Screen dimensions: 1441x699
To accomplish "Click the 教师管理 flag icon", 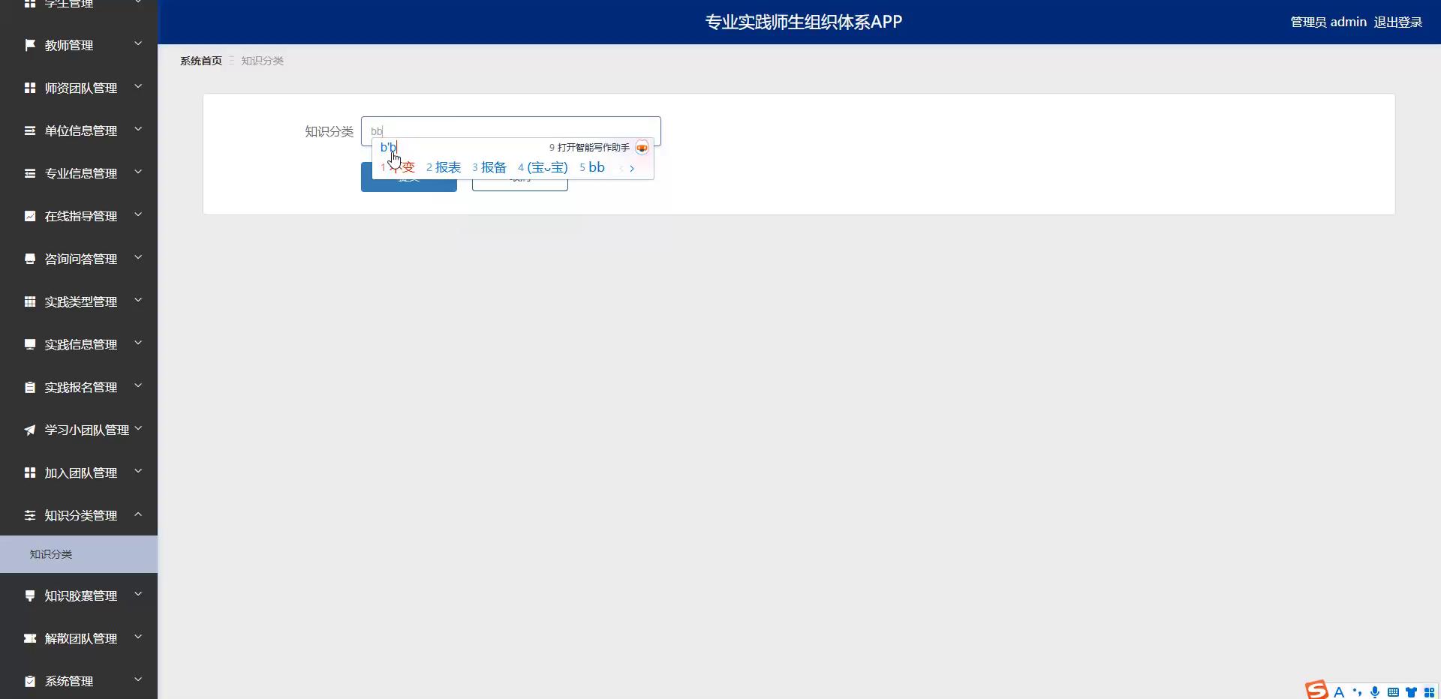I will [x=30, y=45].
